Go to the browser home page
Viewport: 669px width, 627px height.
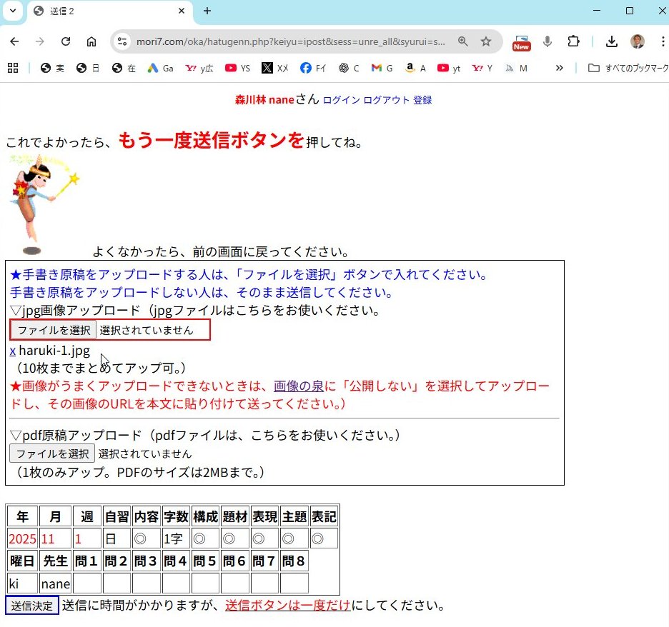coord(91,41)
